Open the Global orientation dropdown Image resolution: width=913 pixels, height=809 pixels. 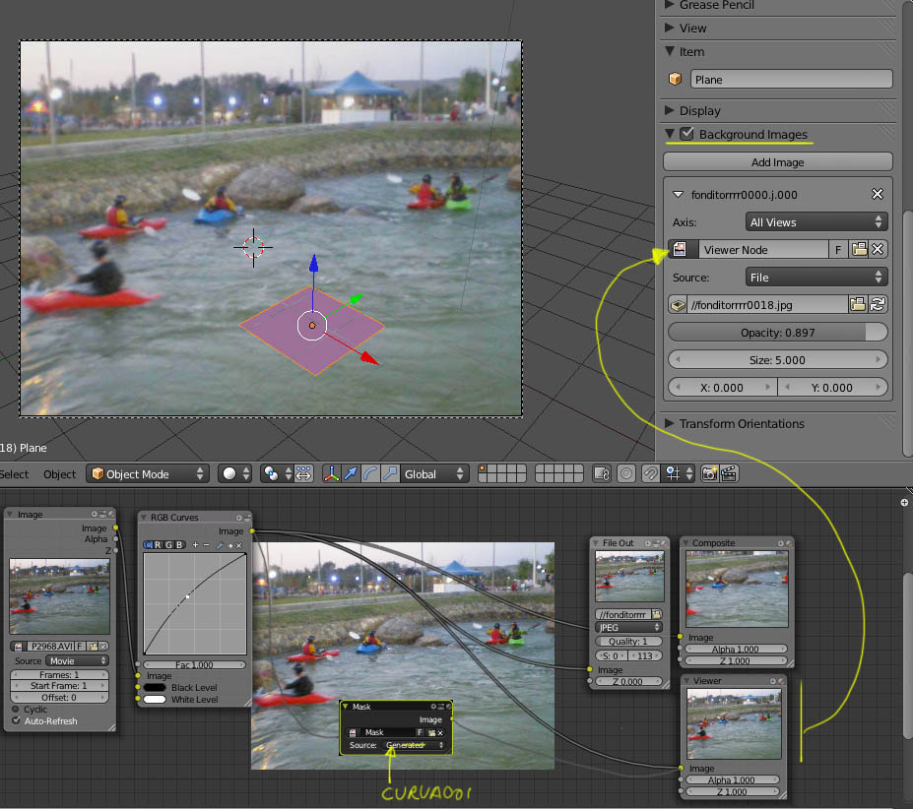point(433,473)
